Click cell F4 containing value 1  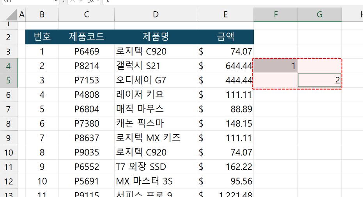[276, 66]
